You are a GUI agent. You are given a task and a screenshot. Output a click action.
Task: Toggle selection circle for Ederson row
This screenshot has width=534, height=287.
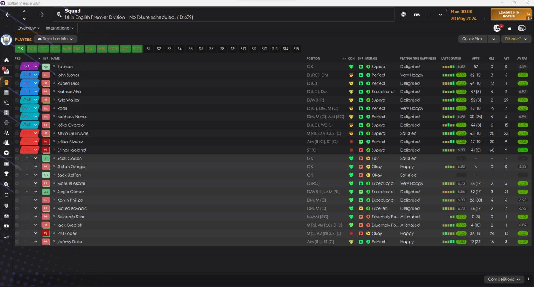click(17, 67)
